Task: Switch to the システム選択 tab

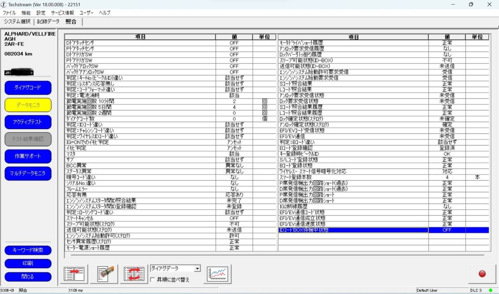Action: (17, 22)
